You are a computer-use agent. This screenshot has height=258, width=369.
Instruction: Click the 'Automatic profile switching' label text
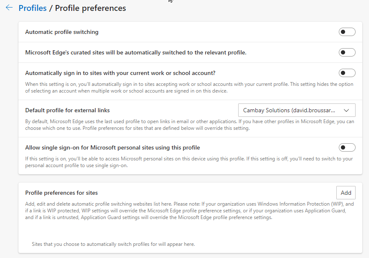(62, 32)
